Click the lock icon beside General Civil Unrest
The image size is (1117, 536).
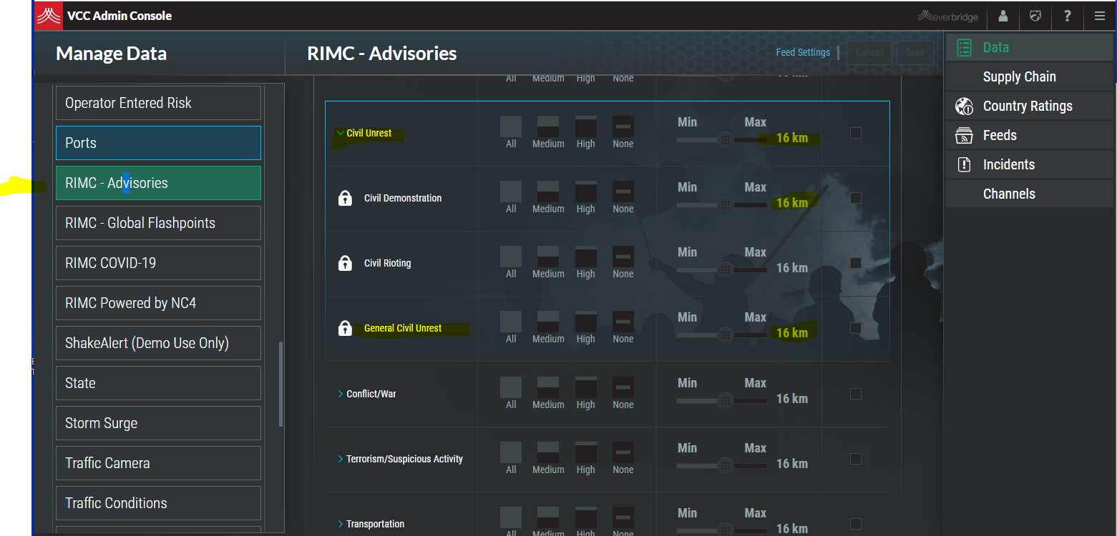tap(345, 328)
